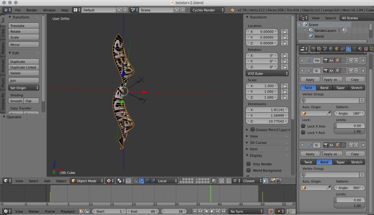Open the XYZ Euler rotation mode dropdown
The width and height of the screenshot is (374, 215).
[267, 73]
